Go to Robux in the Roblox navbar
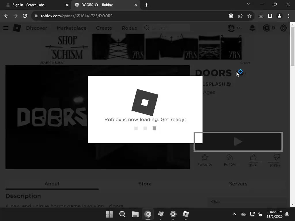The width and height of the screenshot is (295, 221). click(129, 28)
